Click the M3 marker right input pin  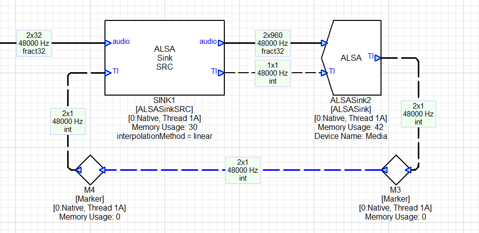[x=408, y=170]
